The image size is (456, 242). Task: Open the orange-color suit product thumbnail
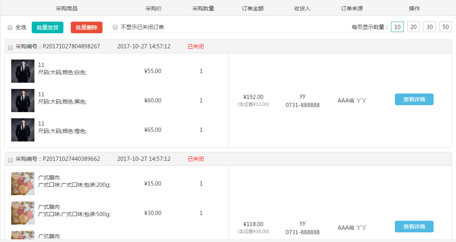23,130
